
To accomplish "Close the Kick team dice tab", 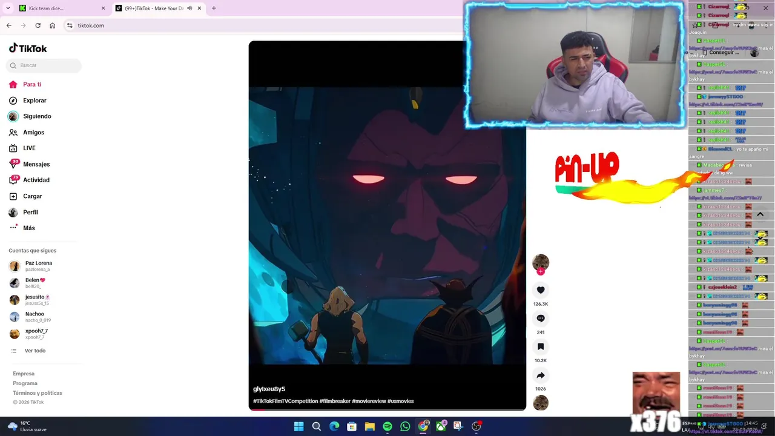I will pyautogui.click(x=103, y=8).
